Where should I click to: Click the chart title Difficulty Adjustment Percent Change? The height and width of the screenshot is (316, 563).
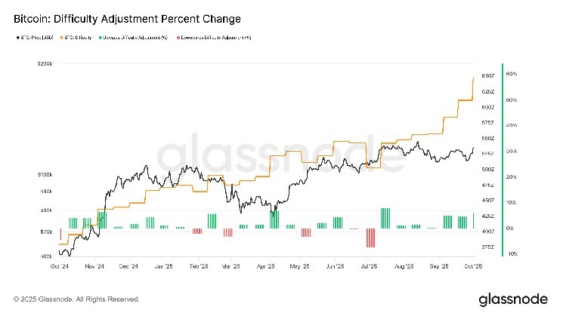coord(123,17)
